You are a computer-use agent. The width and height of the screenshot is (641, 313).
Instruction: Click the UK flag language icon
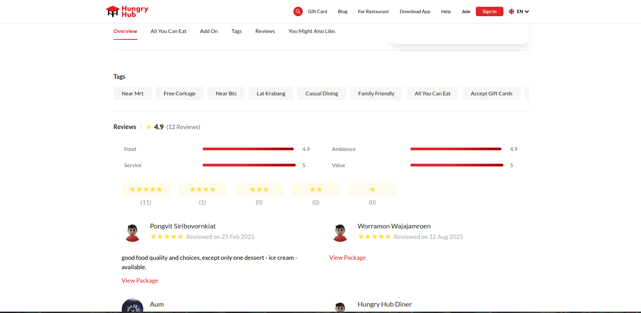click(x=511, y=11)
